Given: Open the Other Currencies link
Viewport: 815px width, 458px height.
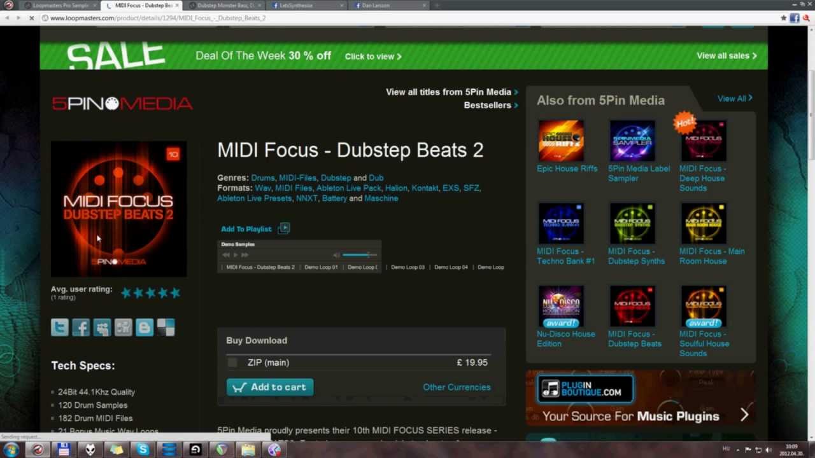Looking at the screenshot, I should (x=457, y=387).
